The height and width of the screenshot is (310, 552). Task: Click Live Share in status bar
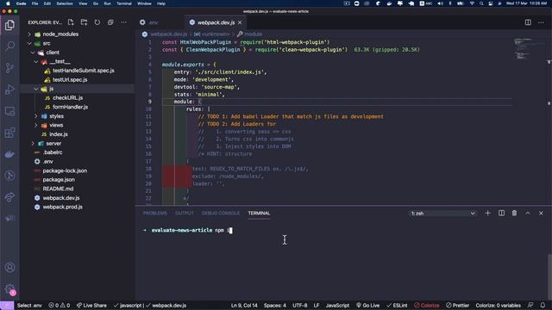[91, 305]
